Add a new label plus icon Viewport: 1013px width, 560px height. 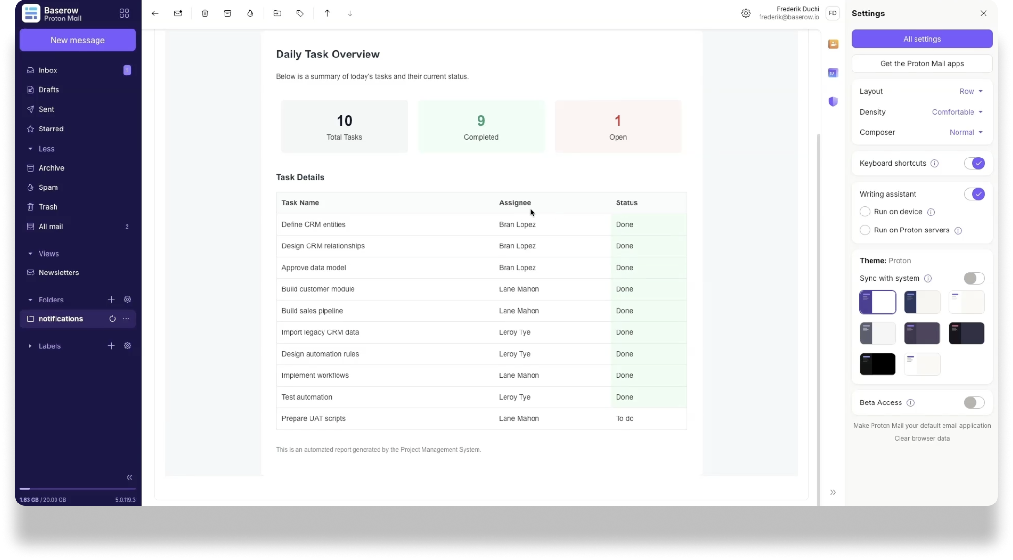[x=111, y=346]
